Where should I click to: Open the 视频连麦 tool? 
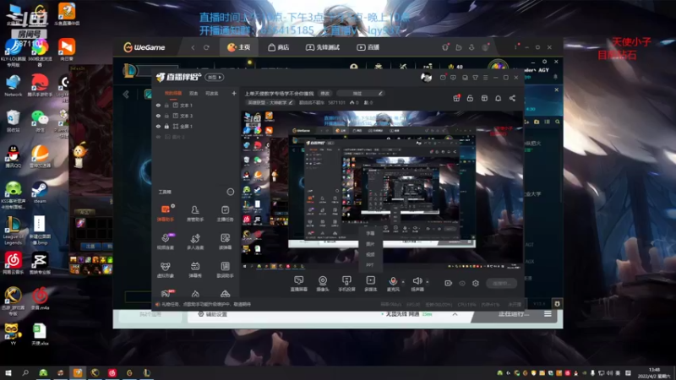click(165, 242)
